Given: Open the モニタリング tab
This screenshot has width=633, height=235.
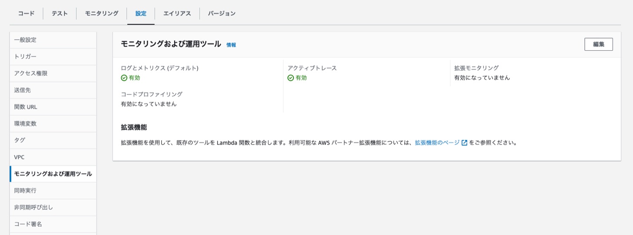Looking at the screenshot, I should click(x=102, y=13).
